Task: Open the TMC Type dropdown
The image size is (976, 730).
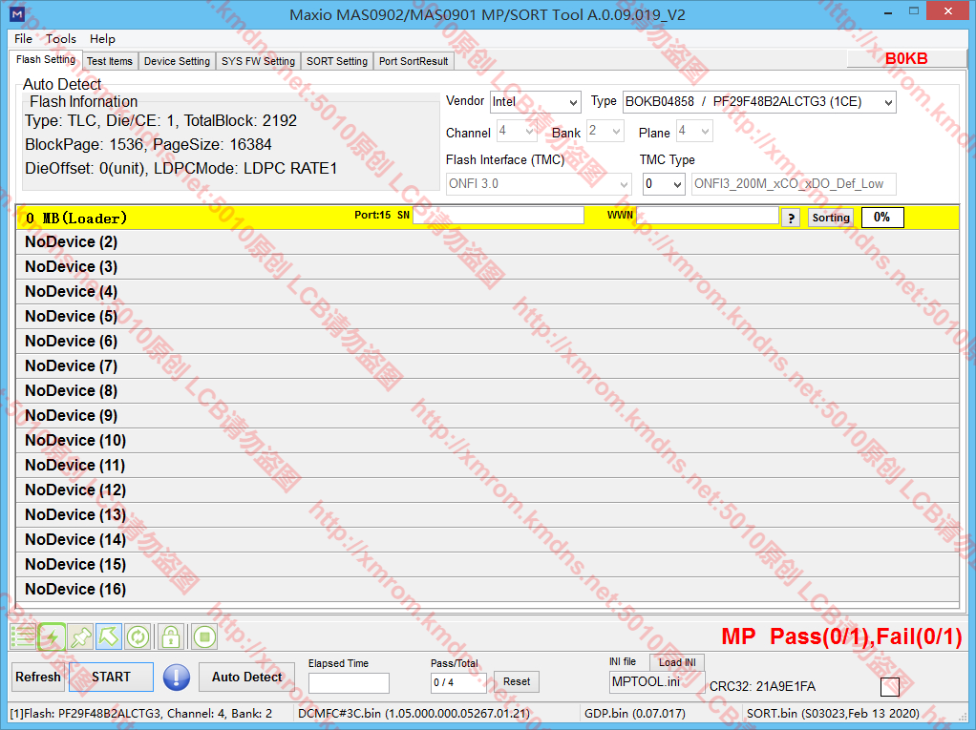Action: 664,183
